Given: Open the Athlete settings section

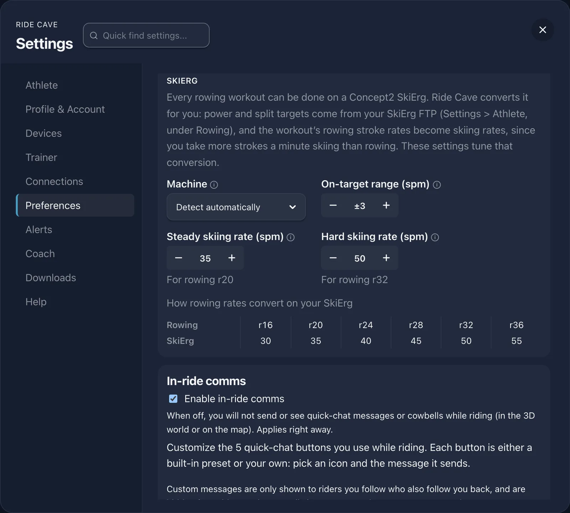Looking at the screenshot, I should tap(75, 85).
